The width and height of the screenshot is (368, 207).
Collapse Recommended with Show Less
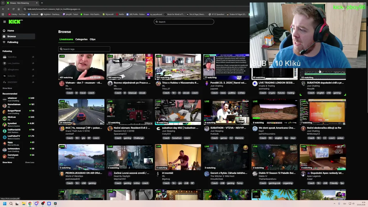coord(30,162)
